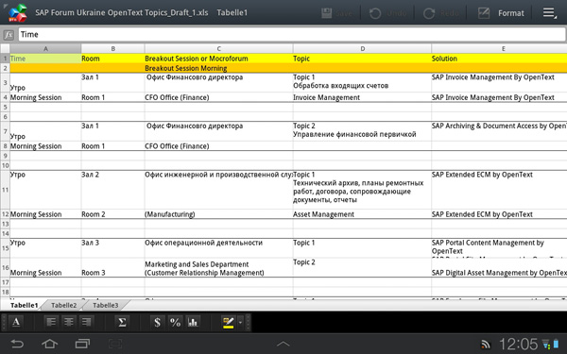
Task: Switch to the Tabelle2 sheet tab
Action: tap(63, 305)
